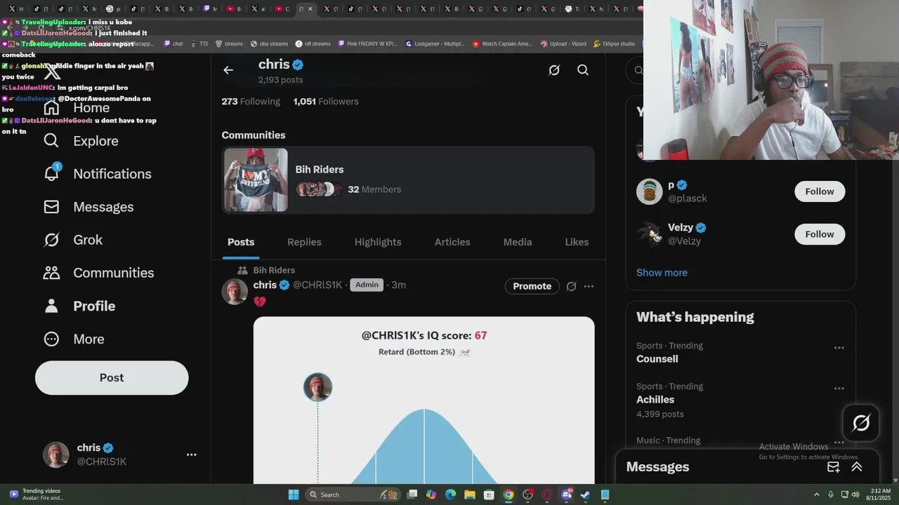This screenshot has width=899, height=505.
Task: Select the Posts tab
Action: (241, 242)
